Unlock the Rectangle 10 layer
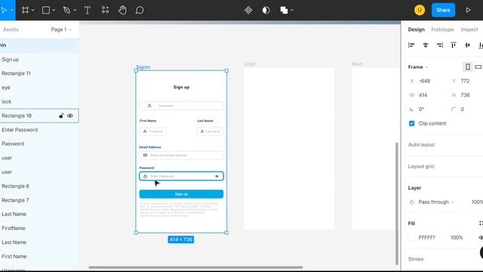Image resolution: width=483 pixels, height=272 pixels. [61, 116]
